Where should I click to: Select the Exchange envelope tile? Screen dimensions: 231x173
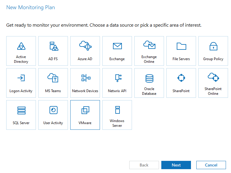click(117, 51)
